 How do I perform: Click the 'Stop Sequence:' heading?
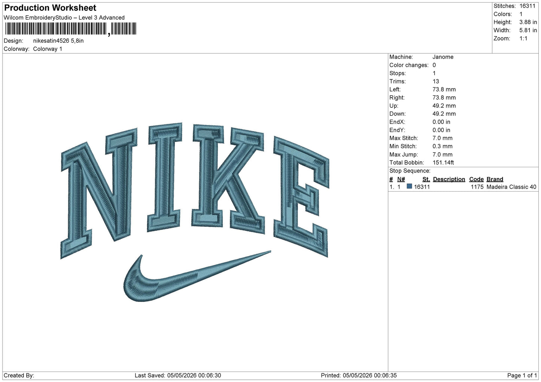(x=410, y=171)
